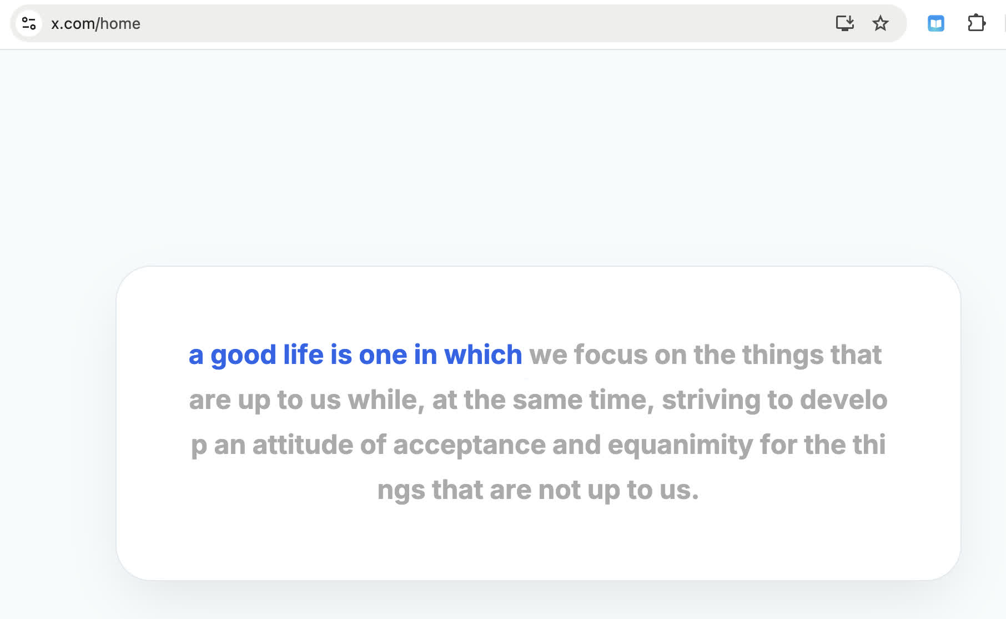
Task: Click the word "we" after the blue text
Action: click(x=548, y=355)
